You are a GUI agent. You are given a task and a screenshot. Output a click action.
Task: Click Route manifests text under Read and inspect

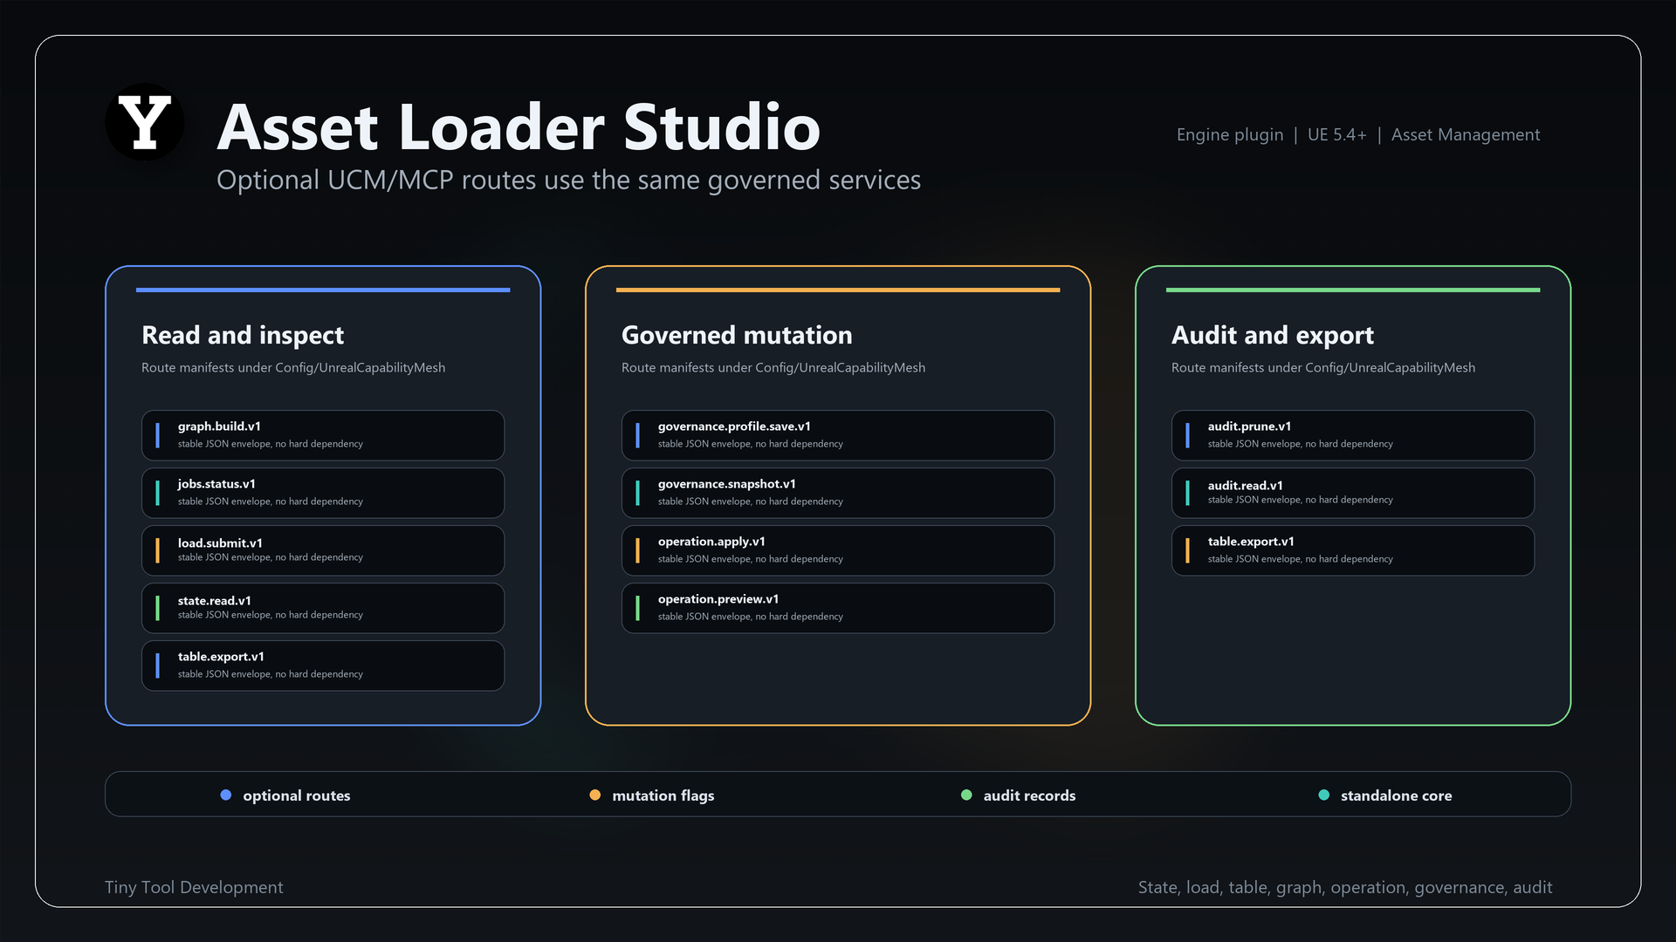[x=293, y=367]
